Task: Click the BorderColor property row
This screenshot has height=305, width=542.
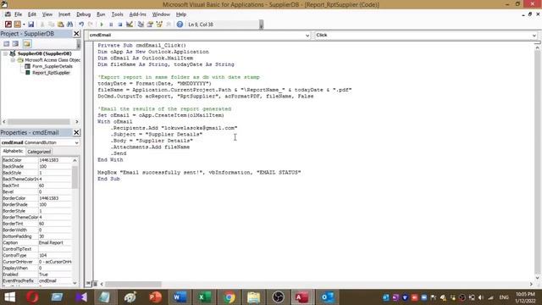Action: coord(36,198)
